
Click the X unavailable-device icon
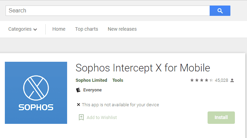coord(79,105)
